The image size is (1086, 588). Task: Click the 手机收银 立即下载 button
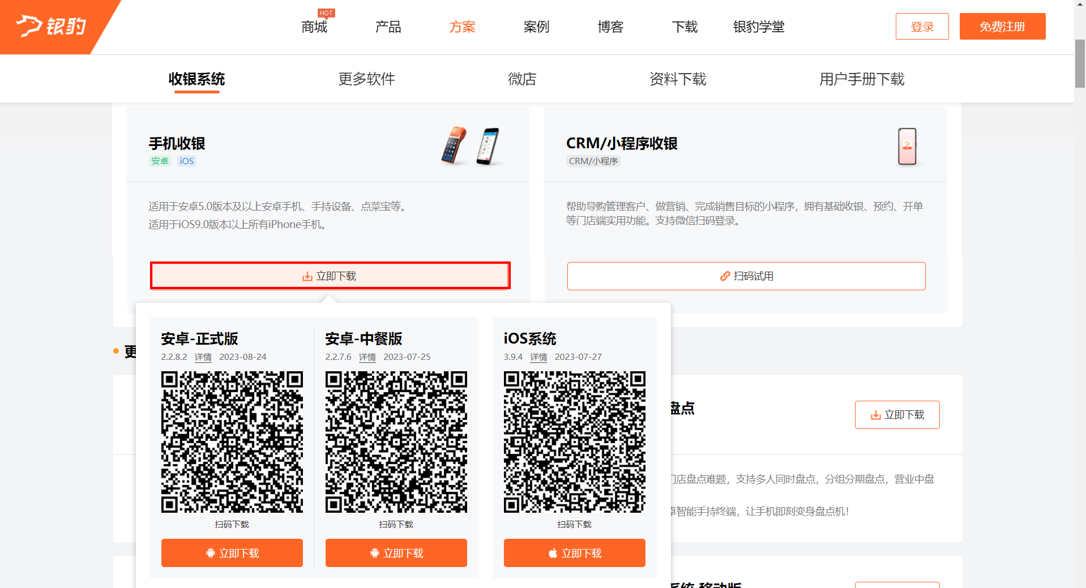point(330,276)
